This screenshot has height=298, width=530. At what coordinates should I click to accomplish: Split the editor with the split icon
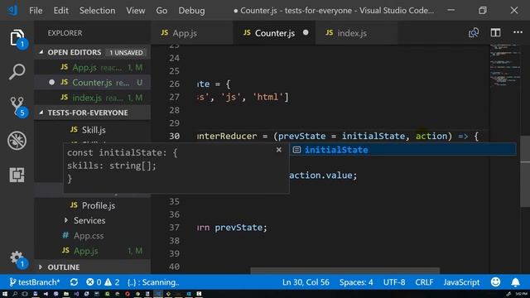pos(495,33)
